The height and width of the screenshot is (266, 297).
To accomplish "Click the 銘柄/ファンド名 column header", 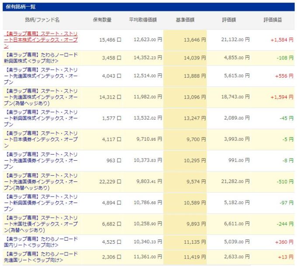I will pyautogui.click(x=42, y=20).
